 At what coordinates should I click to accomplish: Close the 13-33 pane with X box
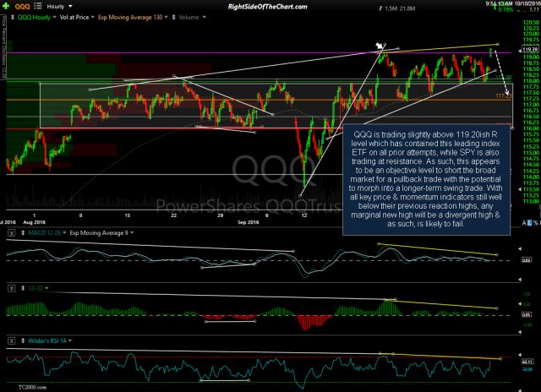click(11, 288)
